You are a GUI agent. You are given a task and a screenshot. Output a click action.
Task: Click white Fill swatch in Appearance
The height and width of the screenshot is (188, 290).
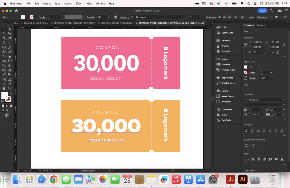click(x=246, y=67)
